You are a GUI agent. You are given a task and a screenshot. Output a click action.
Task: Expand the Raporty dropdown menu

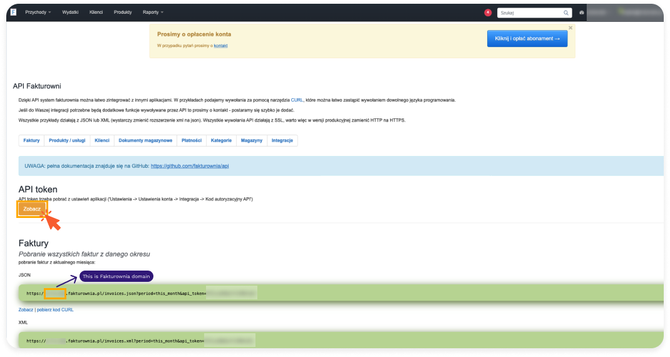[x=153, y=12]
